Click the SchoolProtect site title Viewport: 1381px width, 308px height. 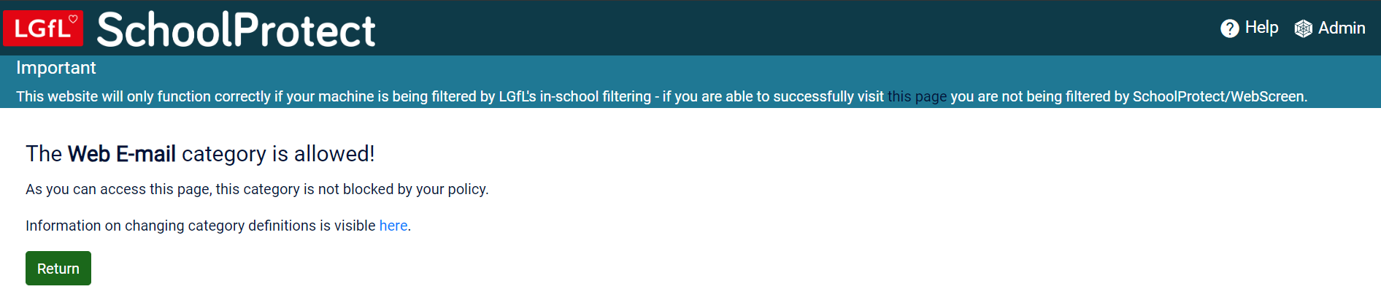click(x=236, y=30)
